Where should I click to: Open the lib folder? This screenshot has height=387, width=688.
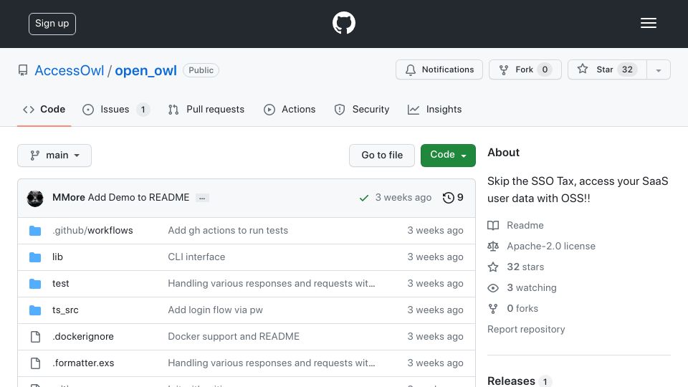tap(57, 257)
